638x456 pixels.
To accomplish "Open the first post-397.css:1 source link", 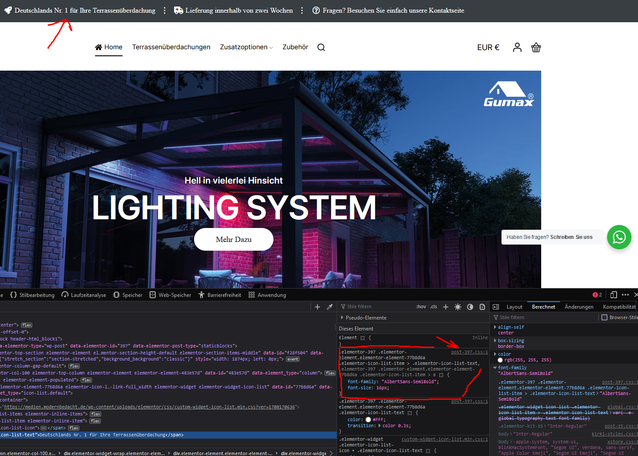I will (470, 352).
